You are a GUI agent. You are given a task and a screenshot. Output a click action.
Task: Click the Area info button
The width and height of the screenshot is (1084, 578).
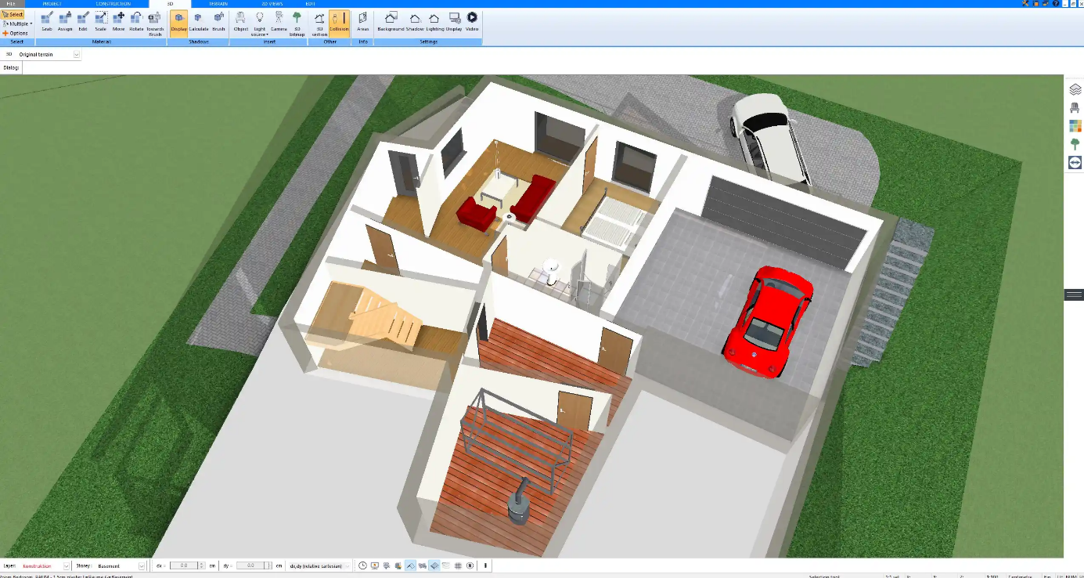[363, 21]
